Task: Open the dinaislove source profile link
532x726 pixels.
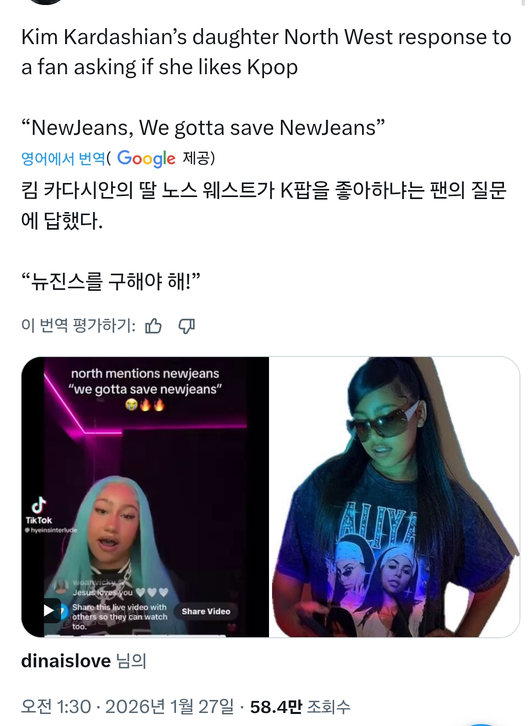Action: pyautogui.click(x=66, y=661)
